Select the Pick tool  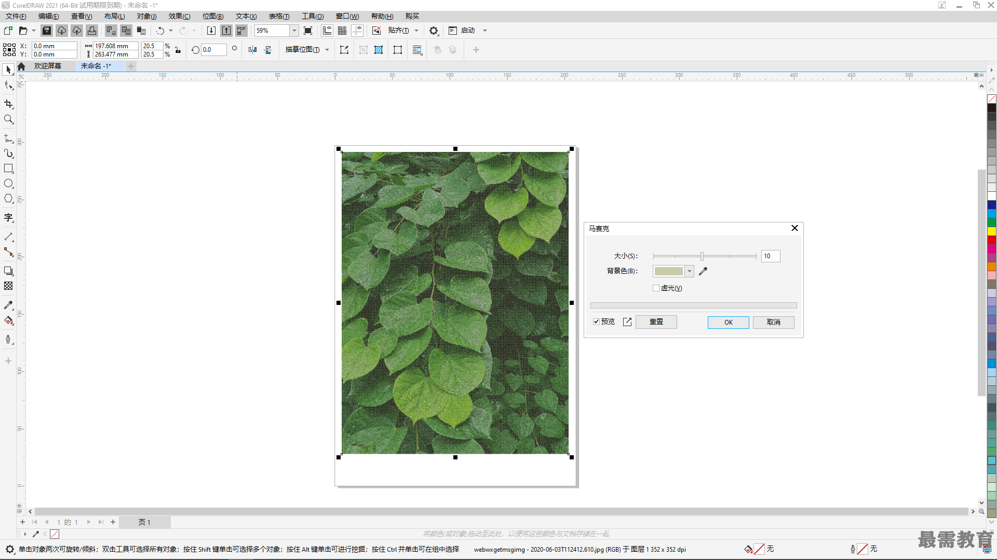8,69
